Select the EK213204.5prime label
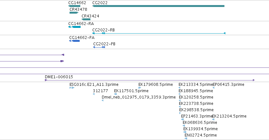The height and width of the screenshot is (140, 269). [x=229, y=116]
